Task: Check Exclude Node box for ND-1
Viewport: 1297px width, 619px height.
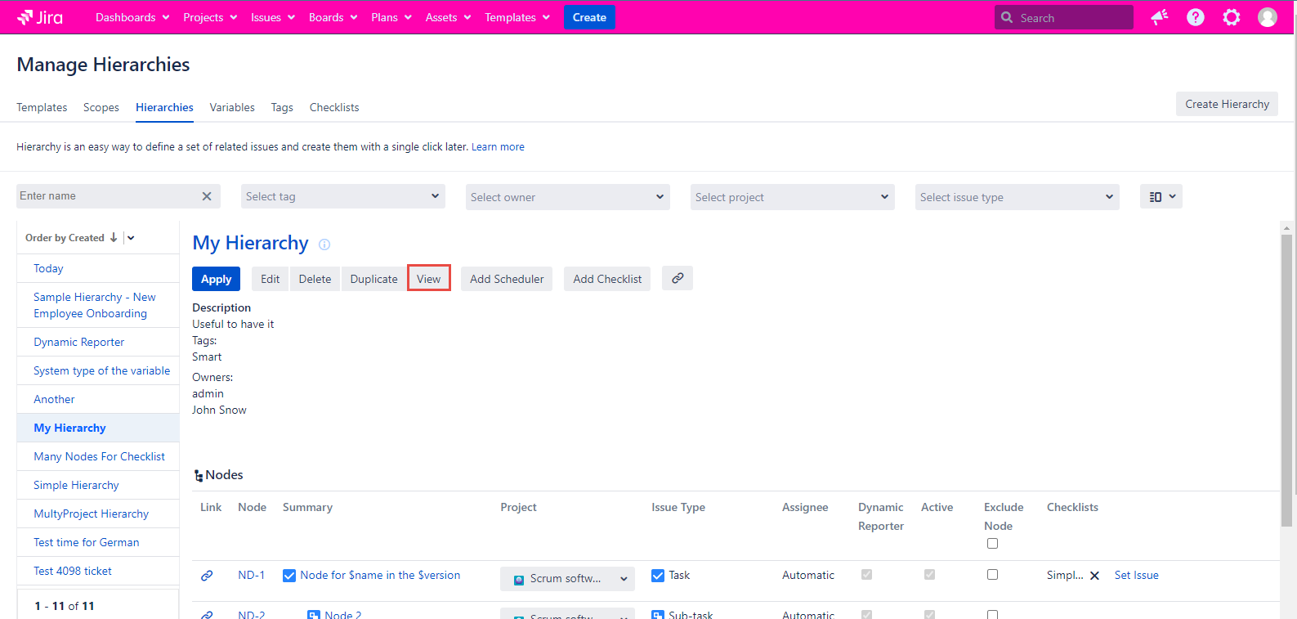Action: [992, 575]
